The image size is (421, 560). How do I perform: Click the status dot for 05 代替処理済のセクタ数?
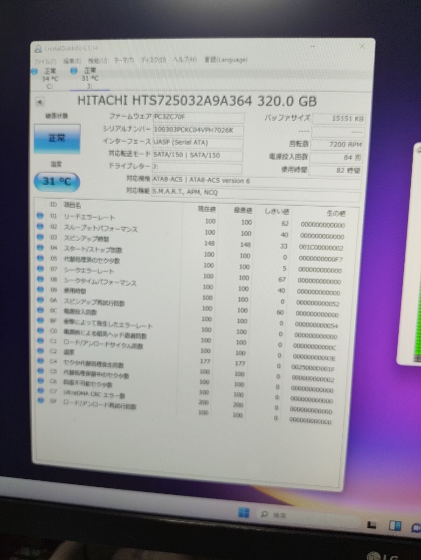40,258
